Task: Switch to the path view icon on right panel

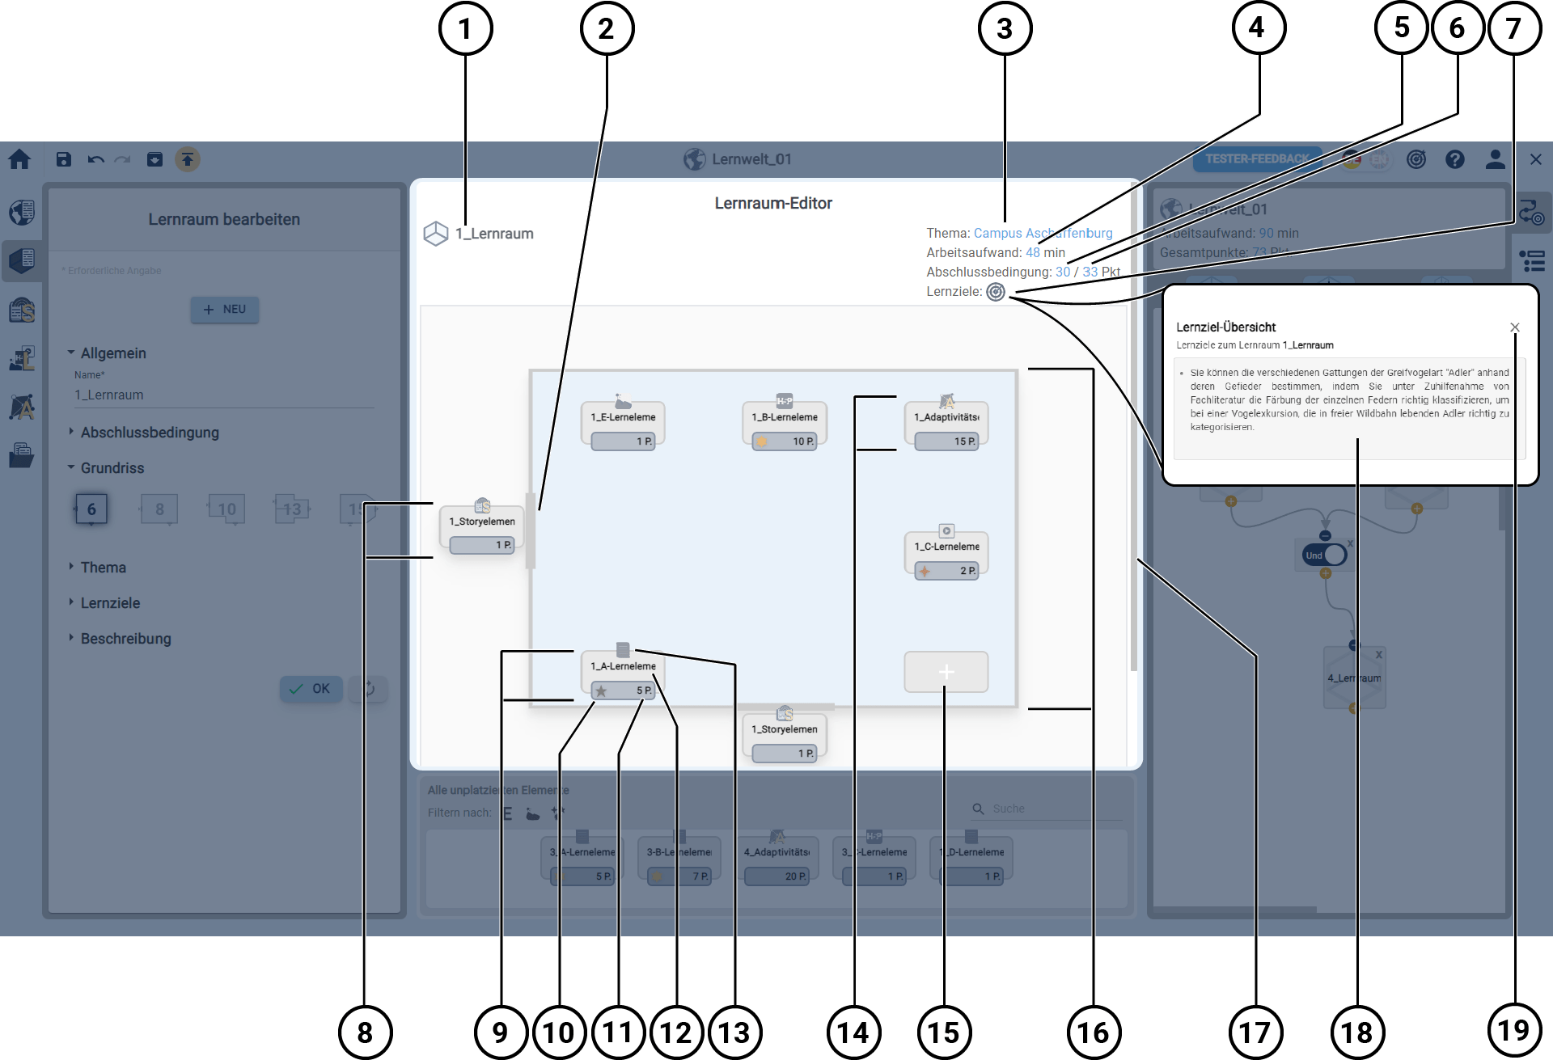Action: tap(1532, 213)
